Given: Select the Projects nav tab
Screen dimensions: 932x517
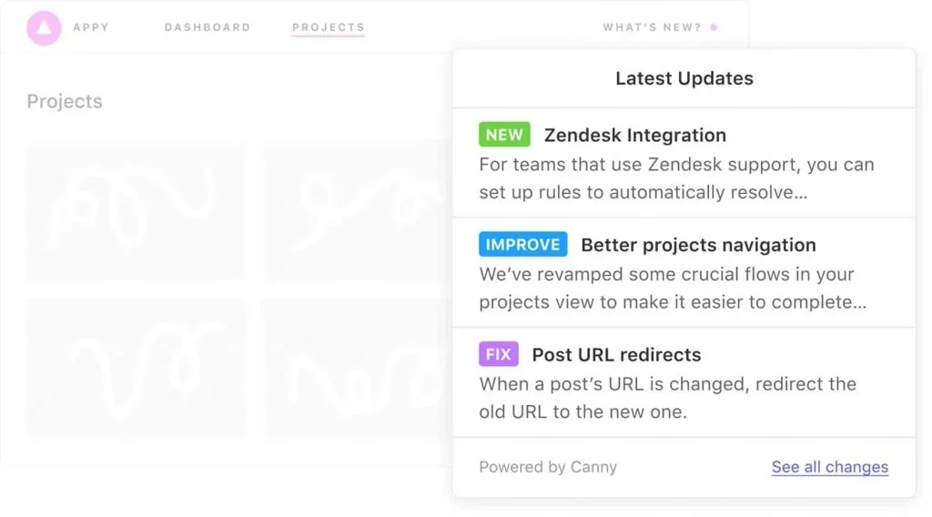Looking at the screenshot, I should pos(328,28).
